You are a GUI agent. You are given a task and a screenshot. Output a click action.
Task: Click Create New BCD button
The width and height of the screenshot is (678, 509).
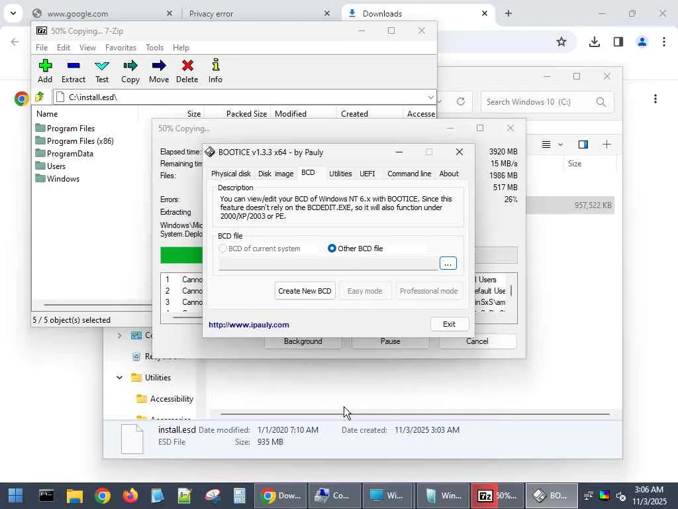305,291
